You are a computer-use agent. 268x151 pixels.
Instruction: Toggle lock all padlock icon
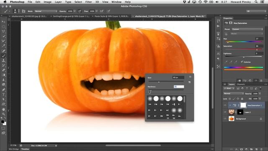click(x=242, y=99)
